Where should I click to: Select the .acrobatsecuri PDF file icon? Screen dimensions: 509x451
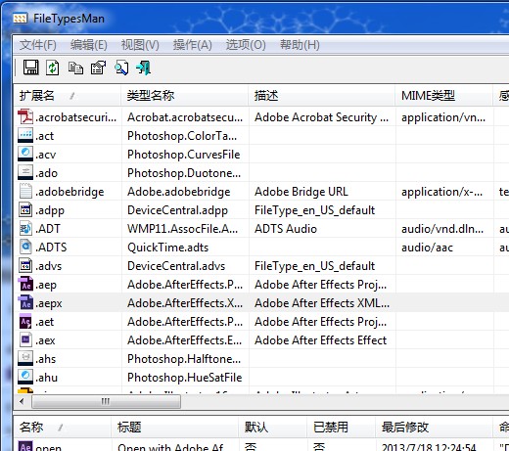(x=25, y=117)
